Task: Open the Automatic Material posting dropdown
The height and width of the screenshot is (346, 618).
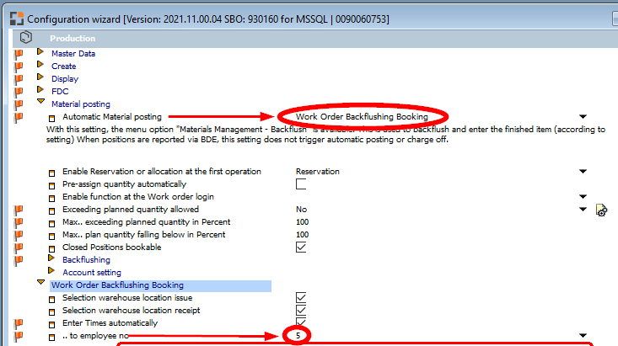Action: tap(582, 116)
